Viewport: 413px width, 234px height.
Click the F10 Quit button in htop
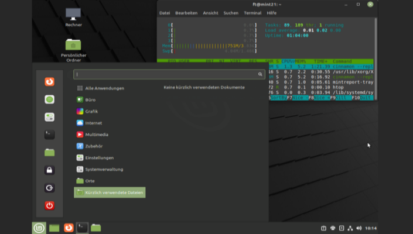[363, 98]
